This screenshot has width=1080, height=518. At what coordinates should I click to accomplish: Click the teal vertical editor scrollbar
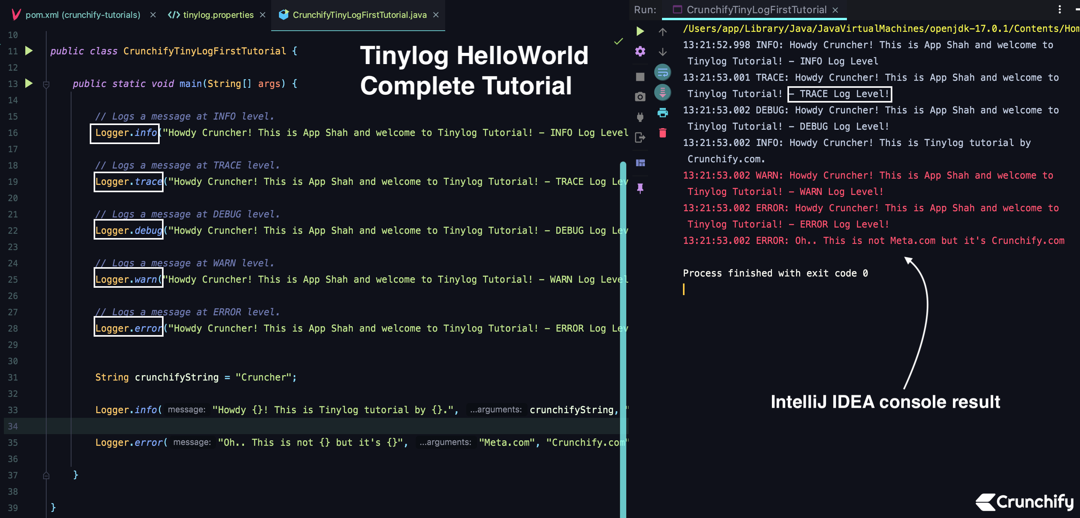pos(623,335)
